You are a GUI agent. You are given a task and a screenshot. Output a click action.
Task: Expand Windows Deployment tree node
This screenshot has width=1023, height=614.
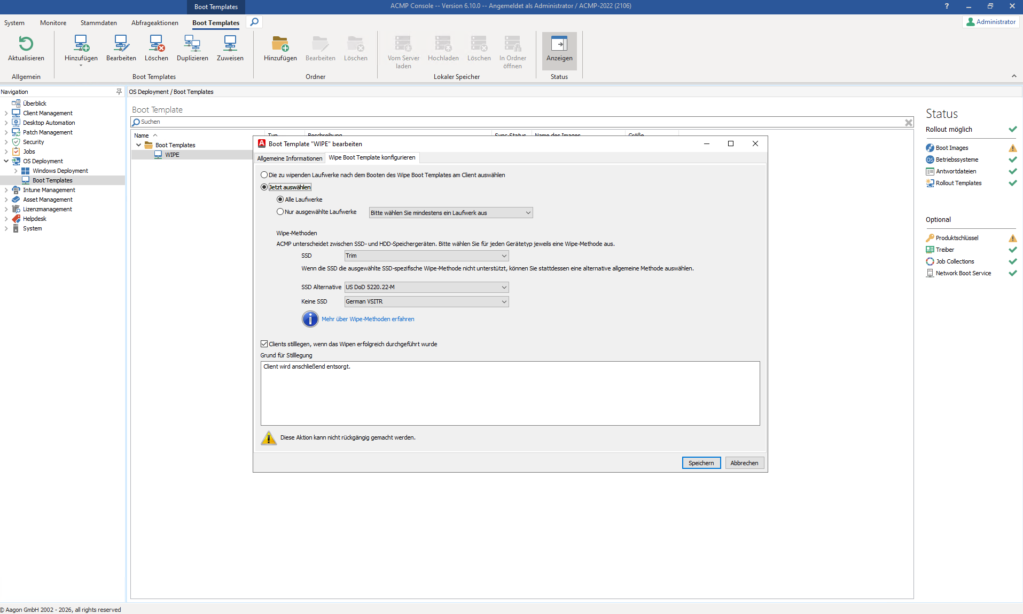point(15,171)
